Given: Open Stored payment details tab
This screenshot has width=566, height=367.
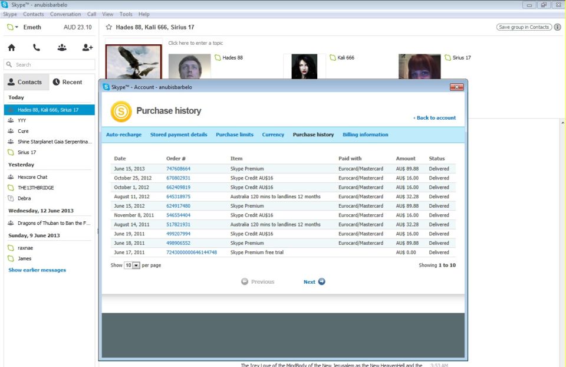Looking at the screenshot, I should 179,135.
